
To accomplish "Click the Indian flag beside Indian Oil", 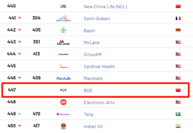I will [x=178, y=126].
